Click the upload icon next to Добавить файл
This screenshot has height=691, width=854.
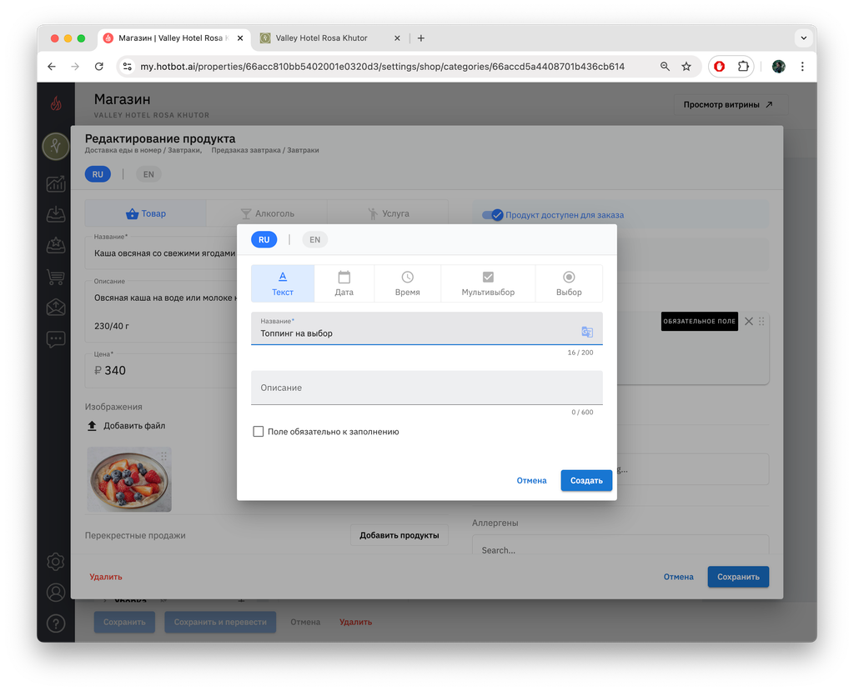(92, 426)
